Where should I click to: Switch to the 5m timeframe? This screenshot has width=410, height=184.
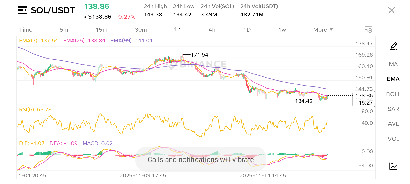click(x=64, y=30)
